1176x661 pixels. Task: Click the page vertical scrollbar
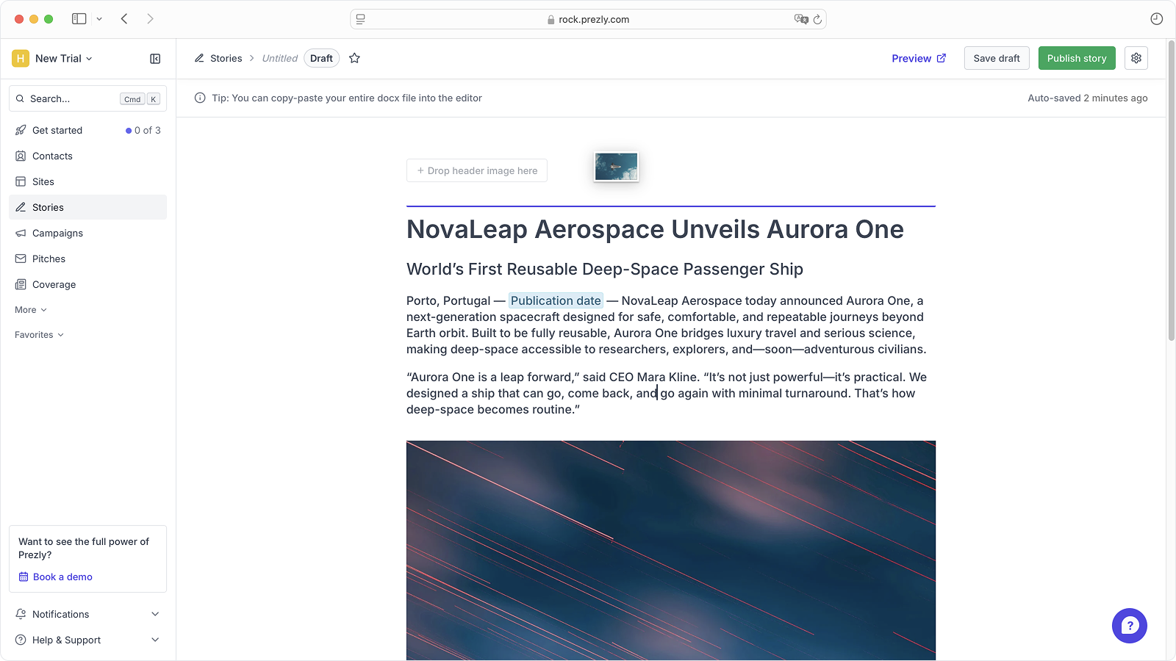click(x=1171, y=191)
